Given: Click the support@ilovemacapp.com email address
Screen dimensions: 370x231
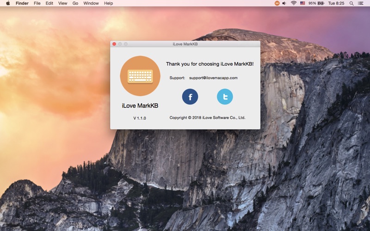Looking at the screenshot, I should (213, 78).
